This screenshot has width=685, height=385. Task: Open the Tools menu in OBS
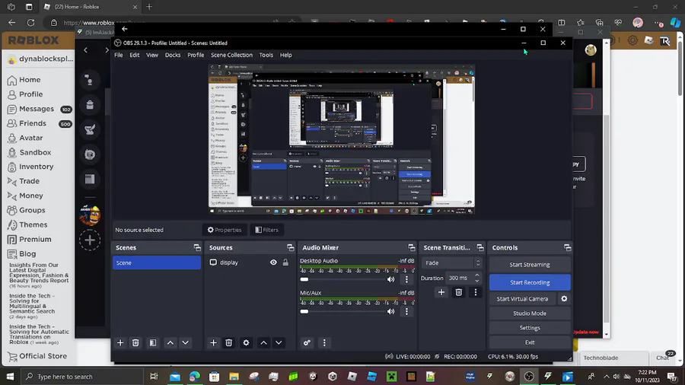coord(266,55)
